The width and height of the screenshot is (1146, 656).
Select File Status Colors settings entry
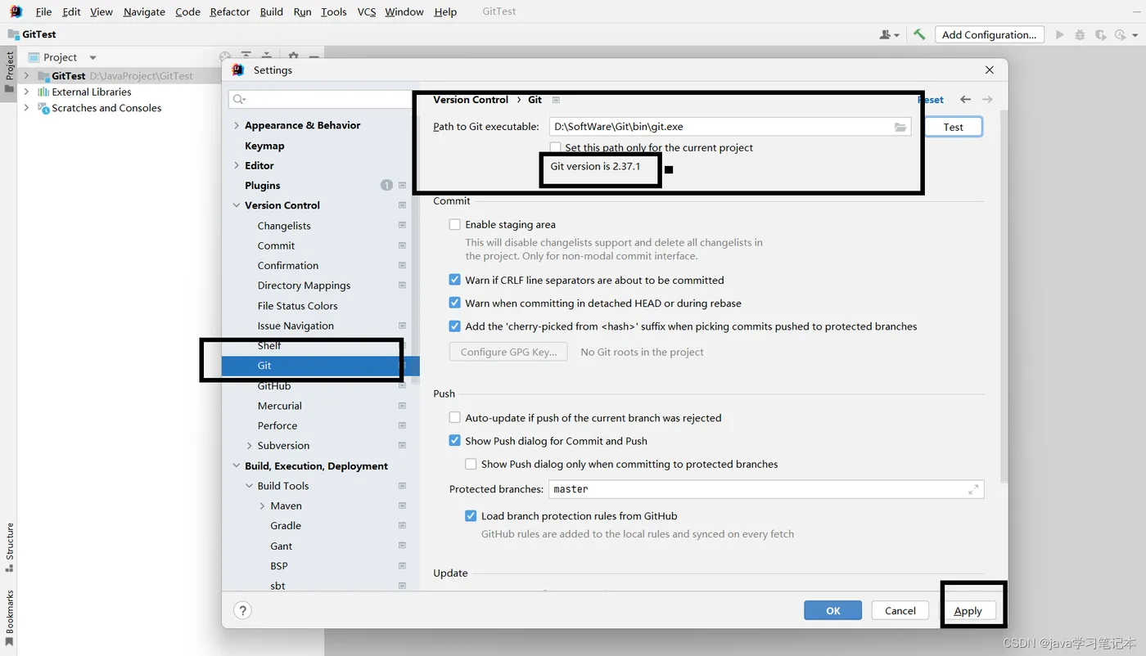pyautogui.click(x=297, y=306)
